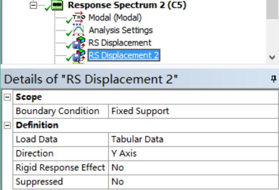The height and width of the screenshot is (190, 279).
Task: Click the Tabular Data load data value
Action: (137, 139)
